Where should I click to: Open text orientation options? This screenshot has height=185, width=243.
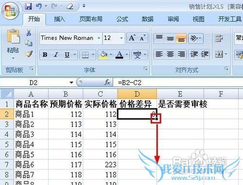tap(196, 38)
